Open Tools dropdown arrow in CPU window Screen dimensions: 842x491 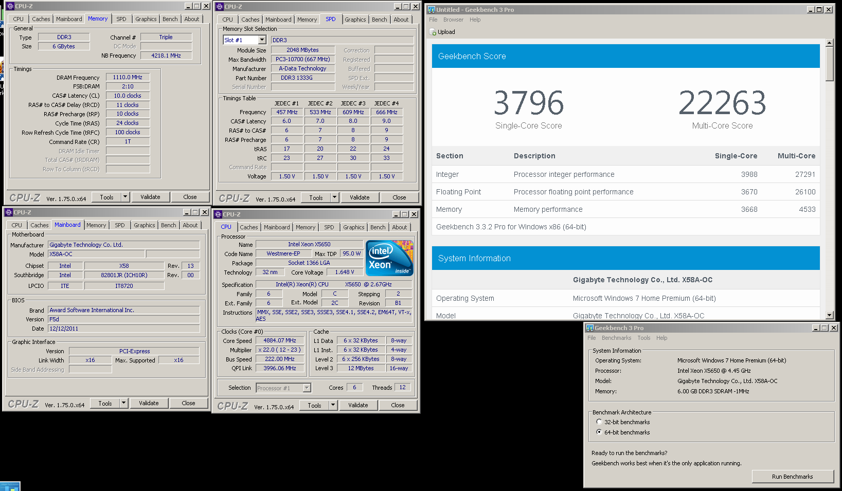coord(333,405)
